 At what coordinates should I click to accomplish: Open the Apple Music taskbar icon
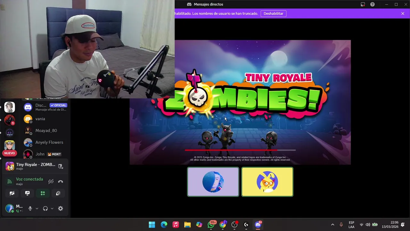[176, 225]
